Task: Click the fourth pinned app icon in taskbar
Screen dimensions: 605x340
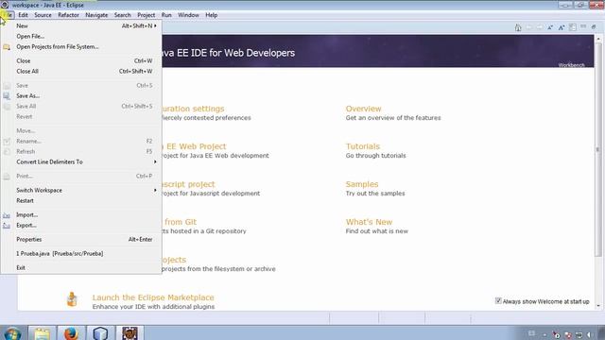Action: [x=130, y=333]
